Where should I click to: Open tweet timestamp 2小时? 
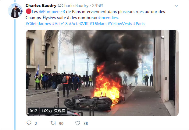pos(98,5)
